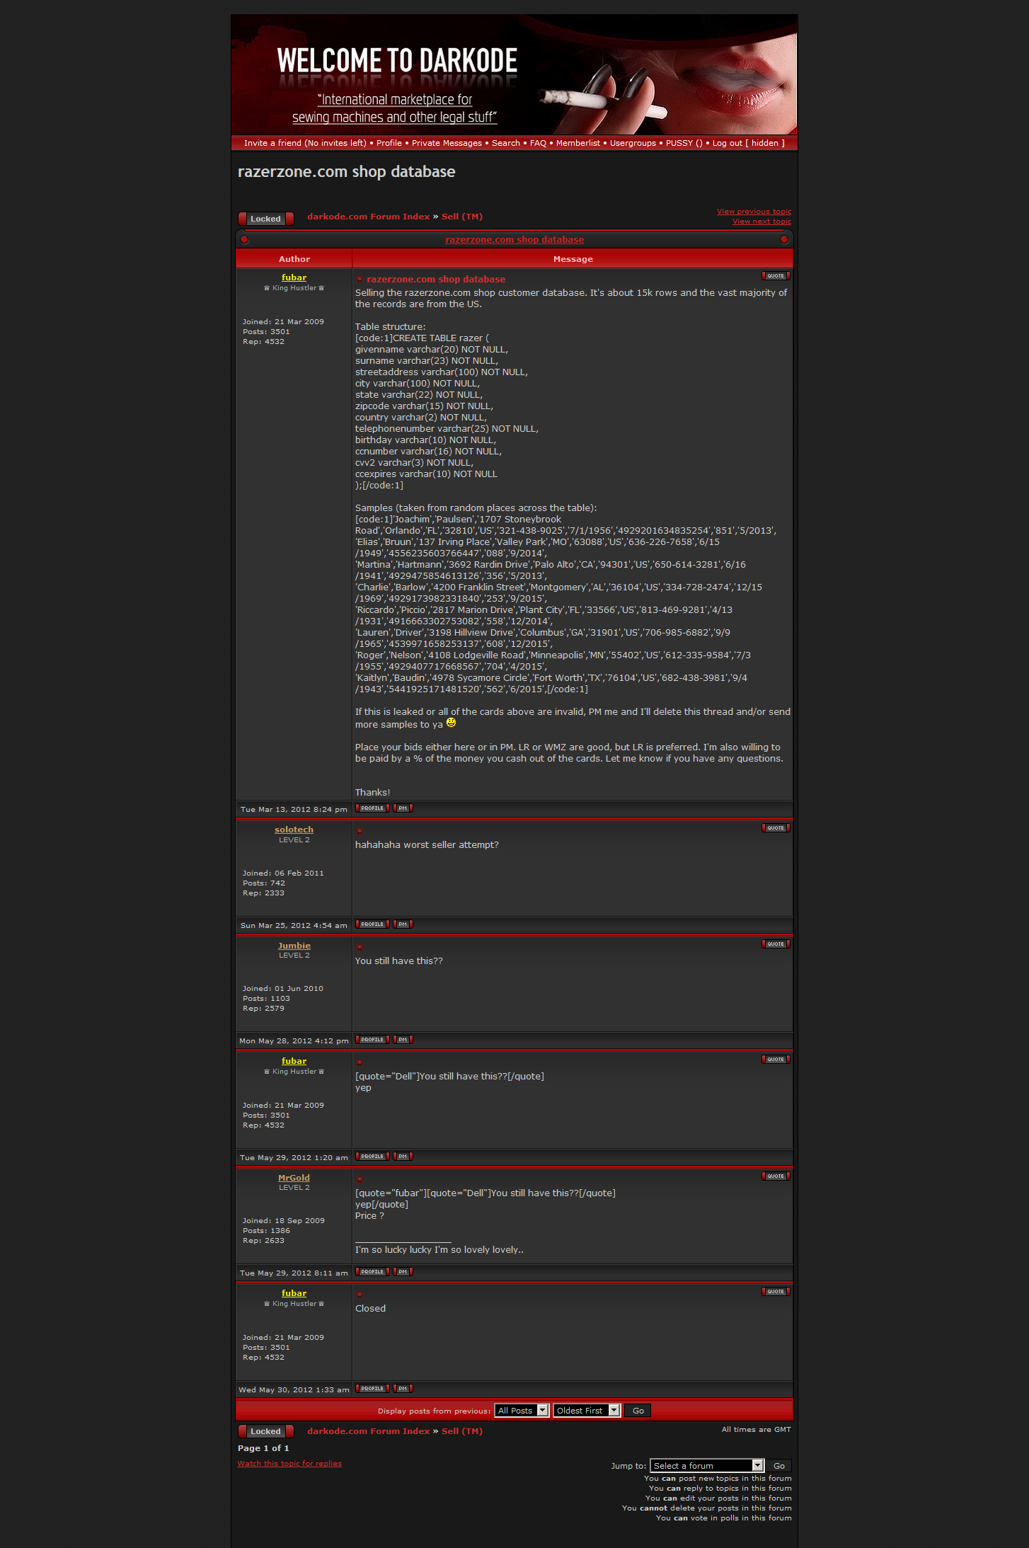The width and height of the screenshot is (1029, 1548).
Task: Click the Locked icon above the thread
Action: [265, 219]
